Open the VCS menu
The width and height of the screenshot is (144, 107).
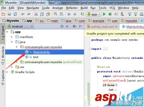coord(112,8)
